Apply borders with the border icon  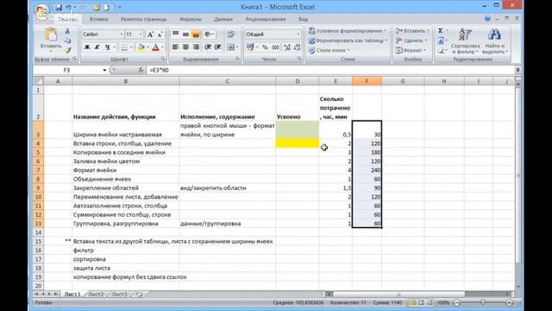124,47
